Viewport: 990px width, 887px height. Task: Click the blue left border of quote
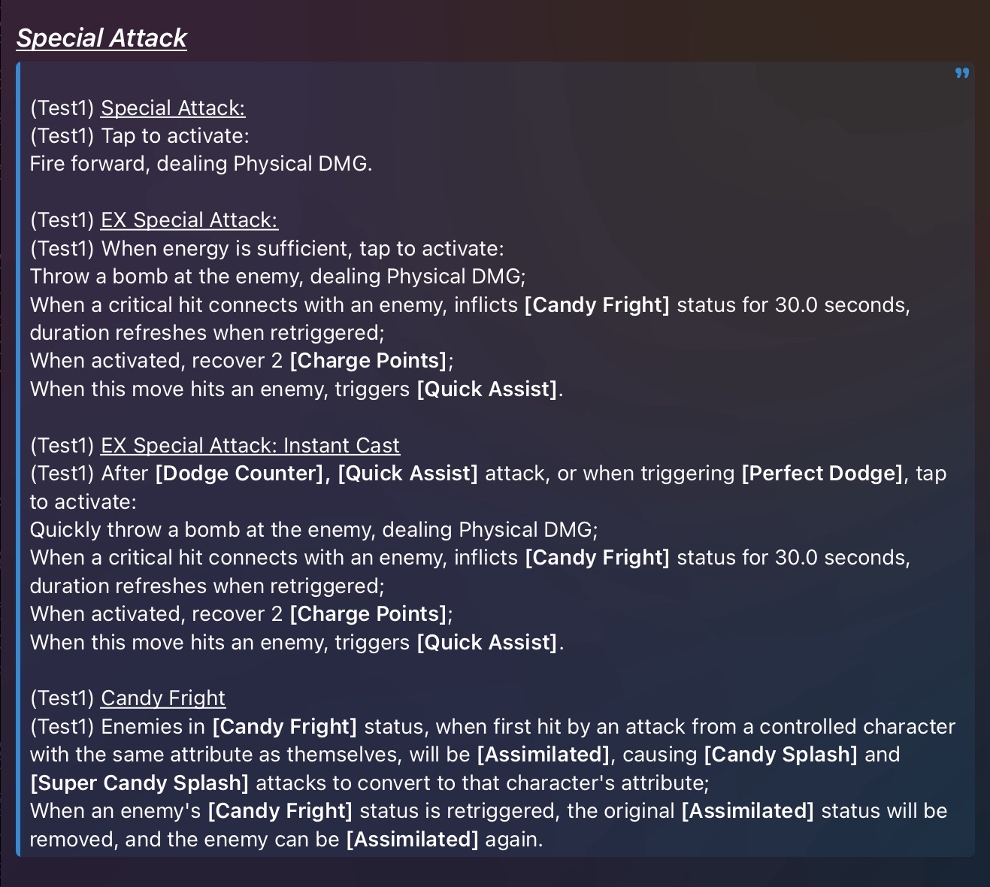18,459
